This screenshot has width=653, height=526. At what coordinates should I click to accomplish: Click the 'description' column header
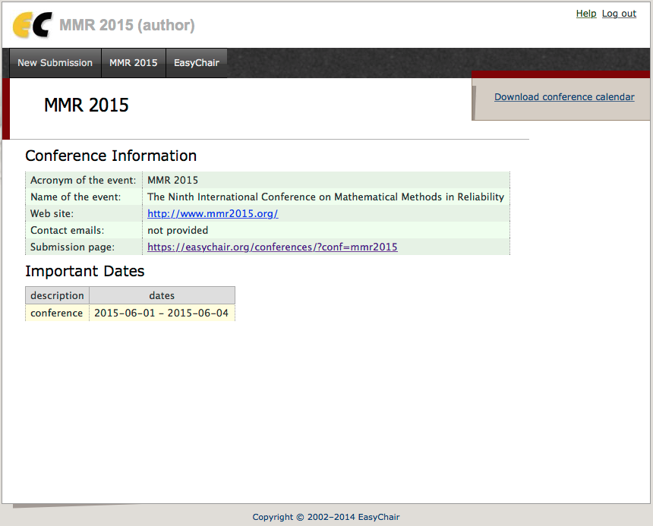(57, 295)
